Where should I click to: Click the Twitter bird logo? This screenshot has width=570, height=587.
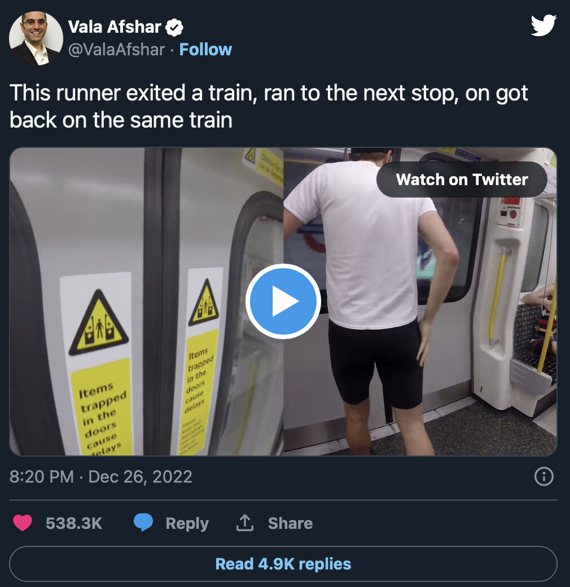tap(543, 25)
